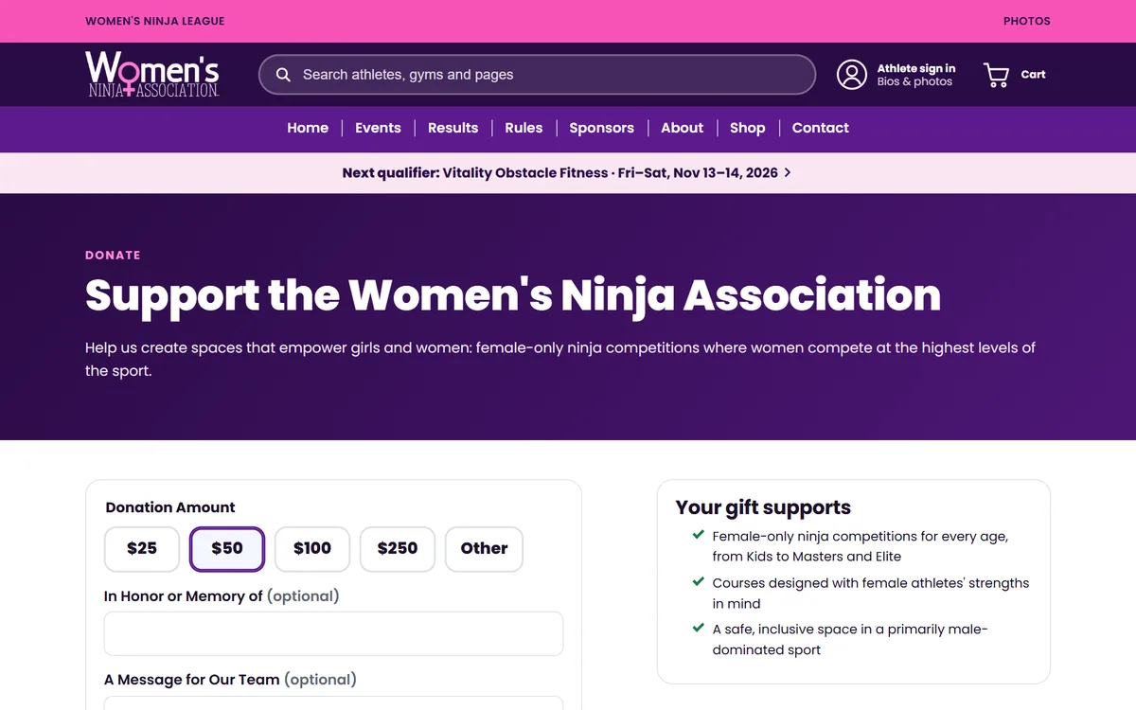
Task: Click the Athlete sign in link
Action: (x=916, y=68)
